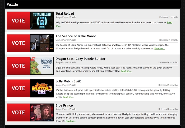185x128 pixels.
Task: Vote for Total Reload
Action: click(18, 21)
